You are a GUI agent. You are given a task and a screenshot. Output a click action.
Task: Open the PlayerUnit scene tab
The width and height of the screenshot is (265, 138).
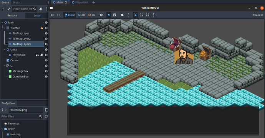[x=80, y=2]
